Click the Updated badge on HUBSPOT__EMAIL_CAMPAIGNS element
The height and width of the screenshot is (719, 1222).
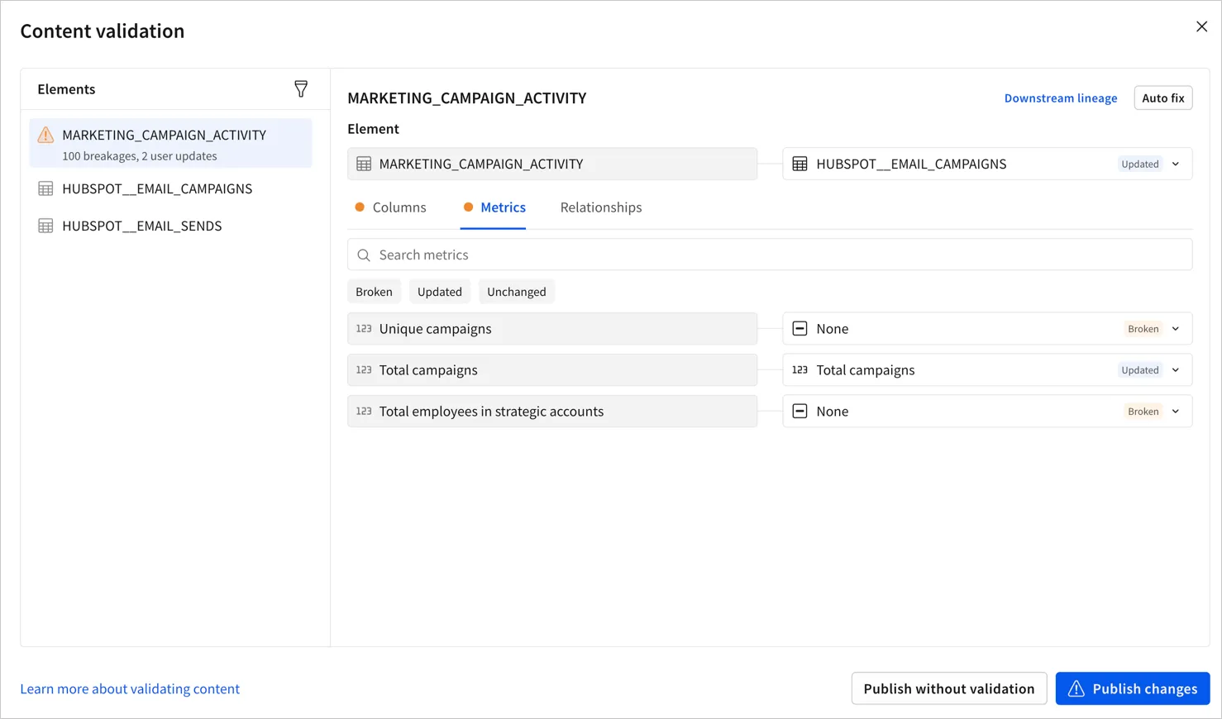[x=1139, y=164]
